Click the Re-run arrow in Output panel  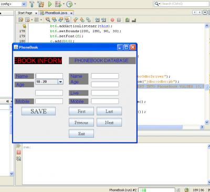point(18,146)
